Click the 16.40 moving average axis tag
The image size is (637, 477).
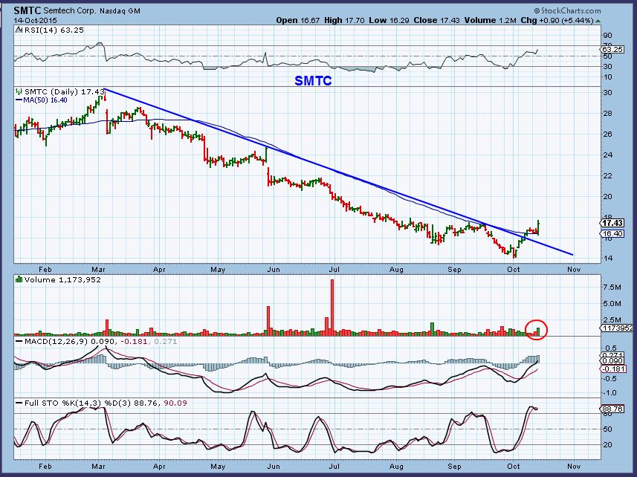click(612, 233)
